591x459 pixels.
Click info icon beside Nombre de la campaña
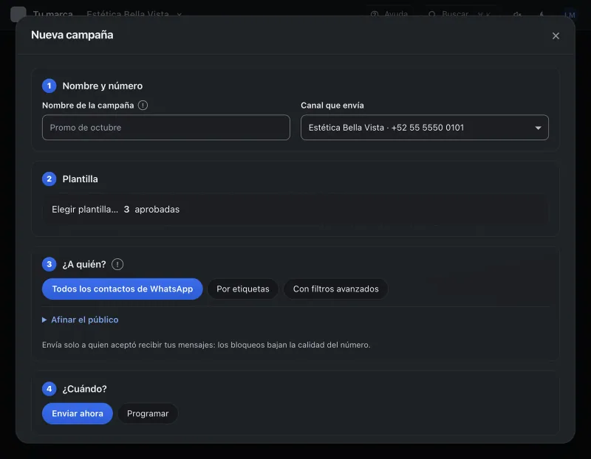point(143,106)
